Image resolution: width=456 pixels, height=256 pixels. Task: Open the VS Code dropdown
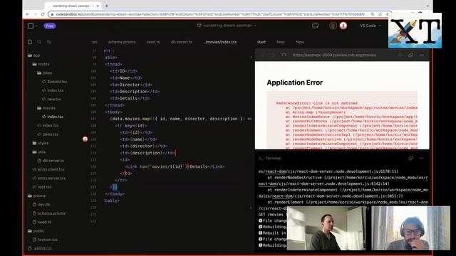pos(370,26)
